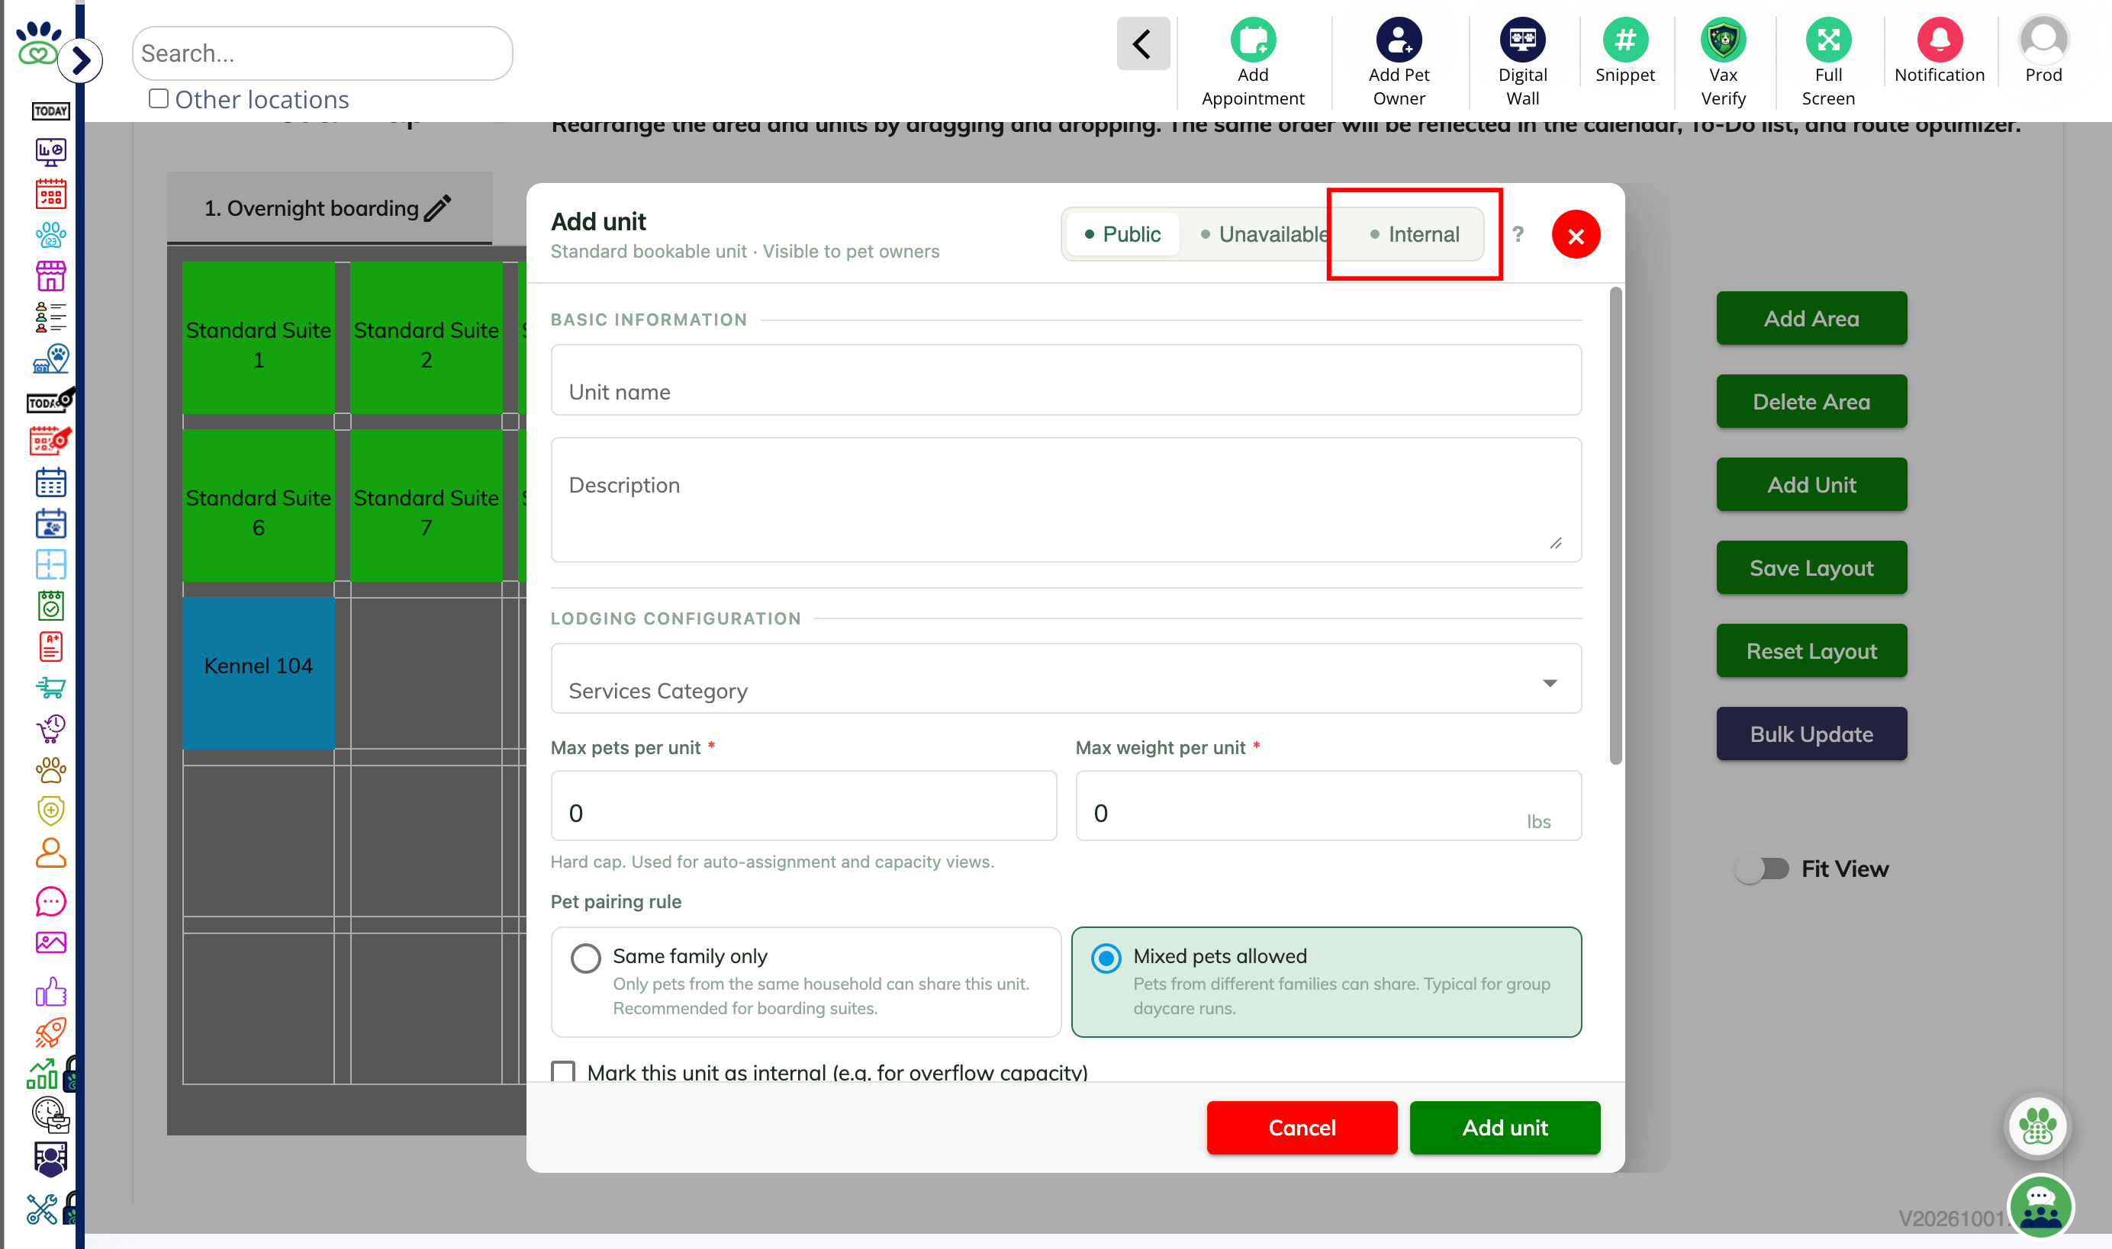Click the Reset Layout button

tap(1811, 650)
